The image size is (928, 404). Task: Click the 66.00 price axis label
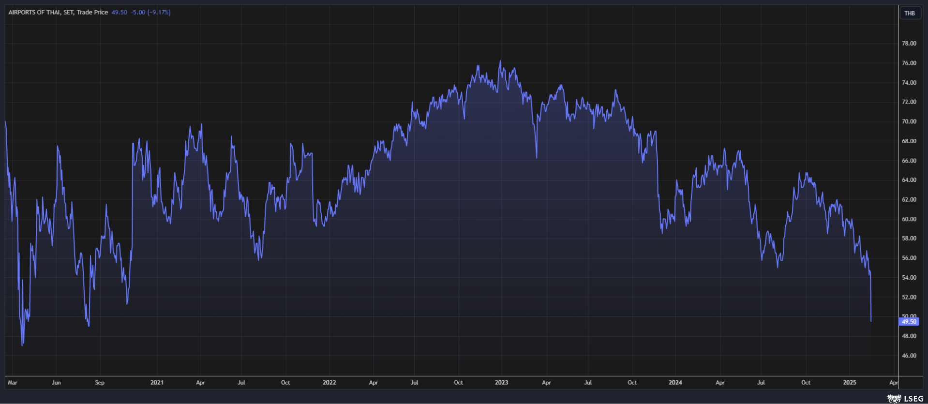pos(909,161)
